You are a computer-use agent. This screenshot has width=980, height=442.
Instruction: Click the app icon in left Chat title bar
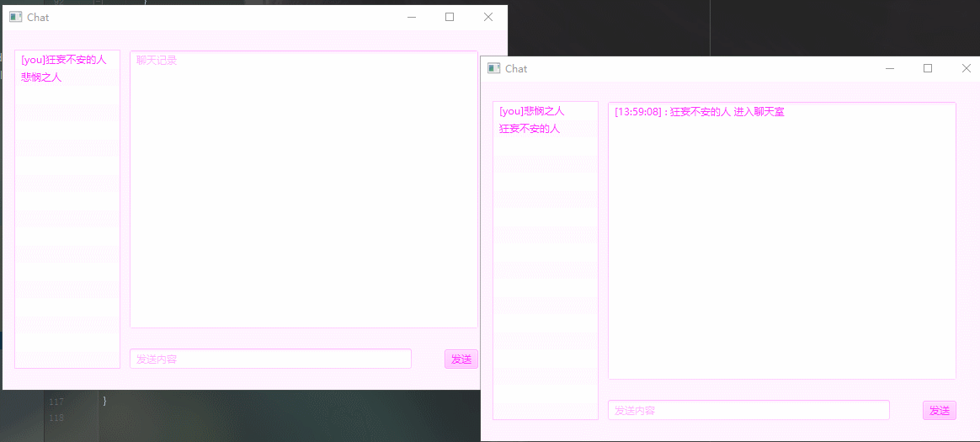click(16, 17)
